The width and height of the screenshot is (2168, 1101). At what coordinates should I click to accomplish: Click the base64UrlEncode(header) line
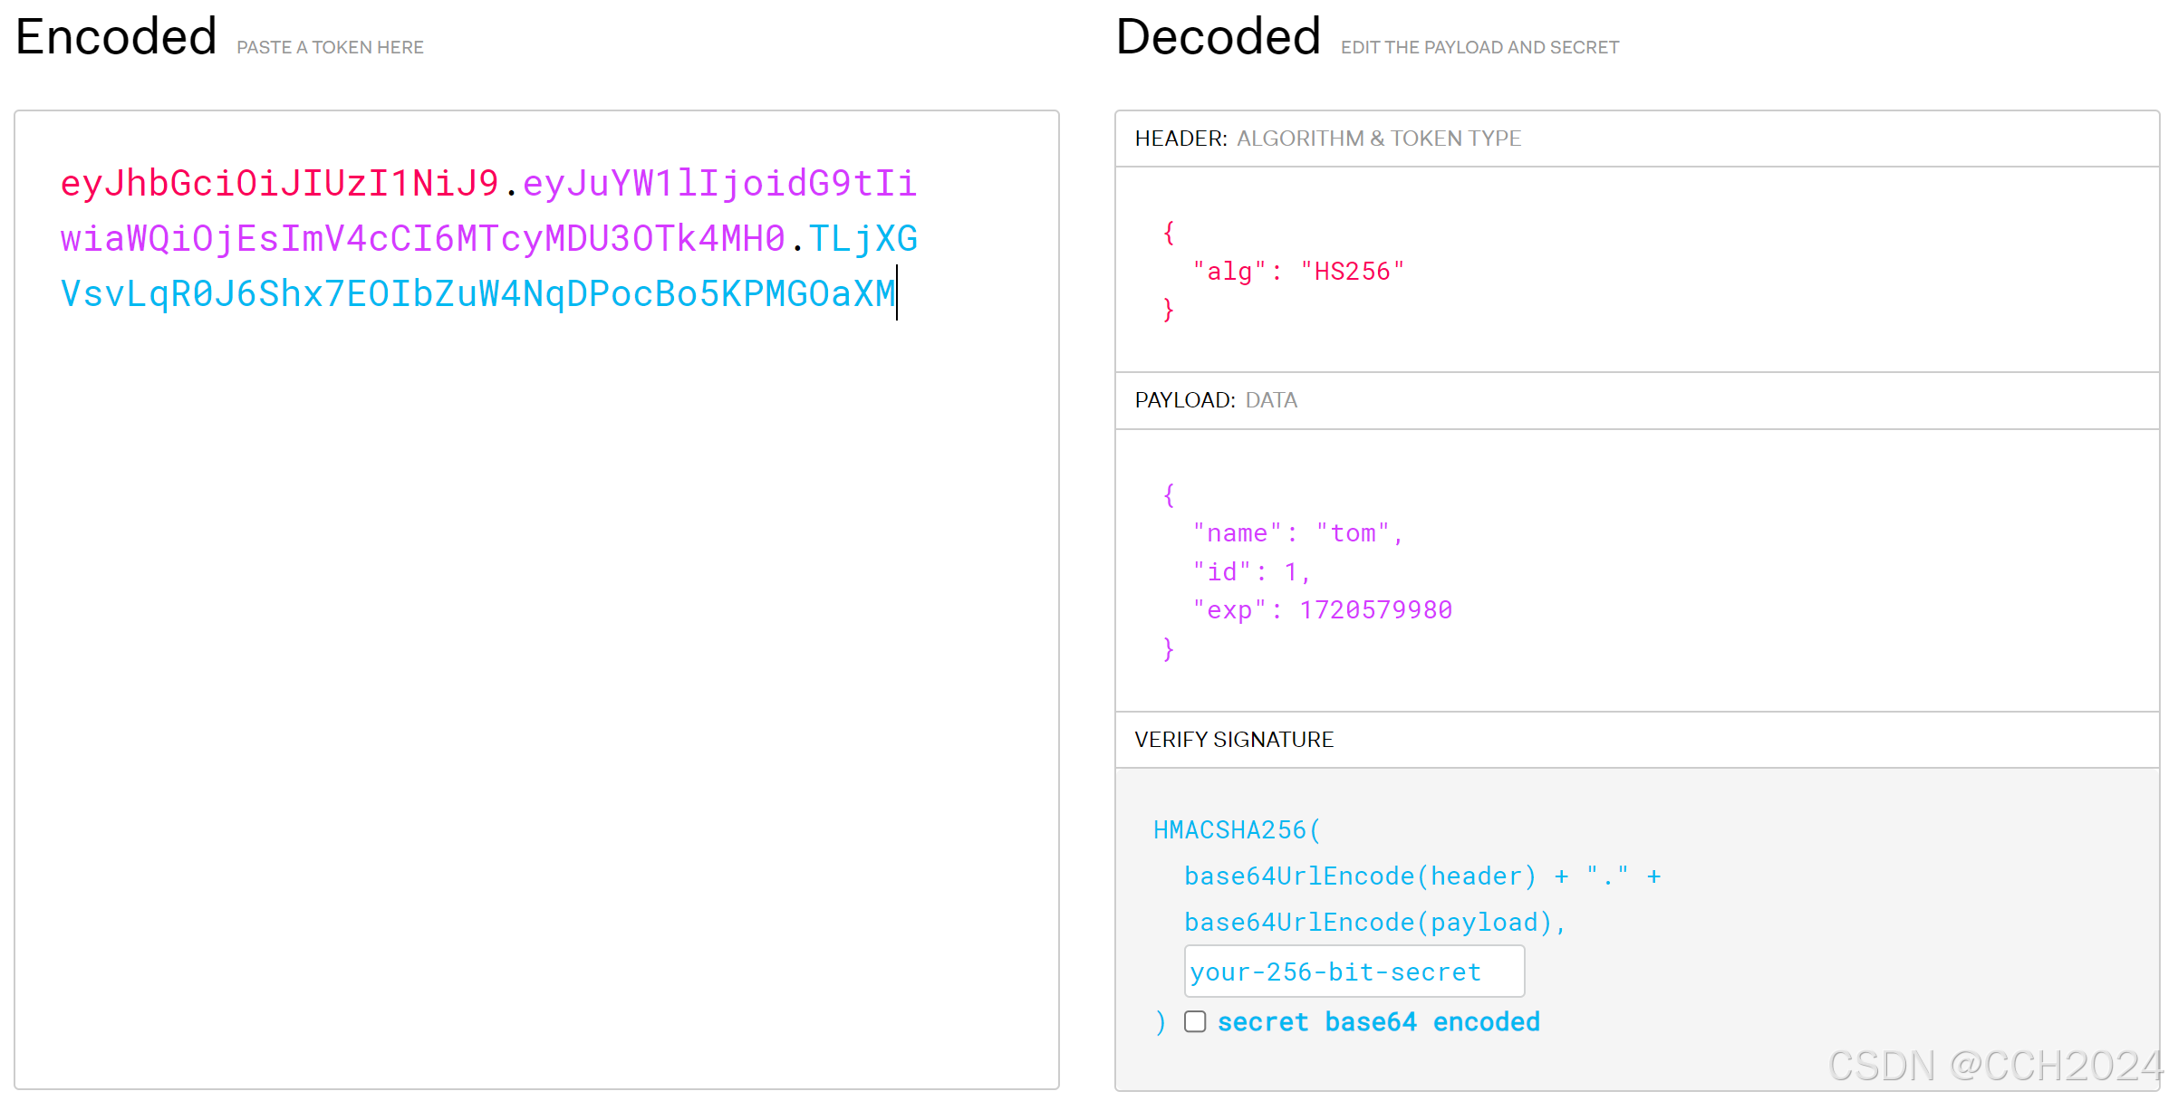1359,876
